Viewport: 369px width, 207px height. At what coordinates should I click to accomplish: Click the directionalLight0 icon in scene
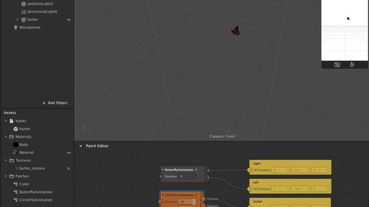pyautogui.click(x=24, y=11)
